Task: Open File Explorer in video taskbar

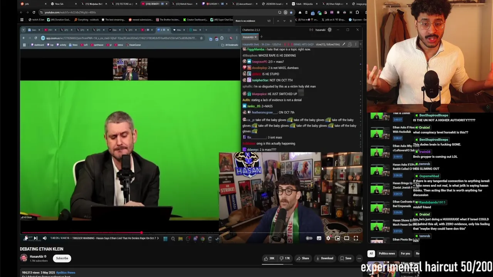Action: (x=180, y=239)
